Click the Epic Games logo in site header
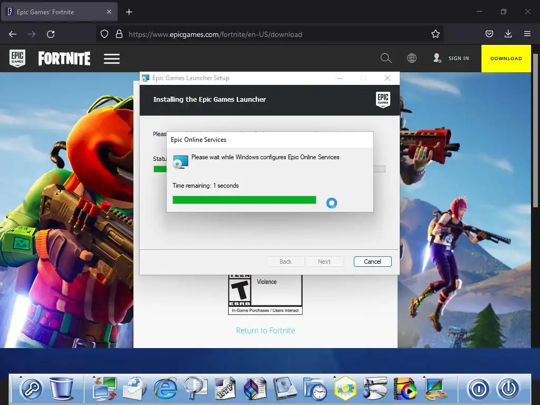Screen dimensions: 540x405 point(17,58)
